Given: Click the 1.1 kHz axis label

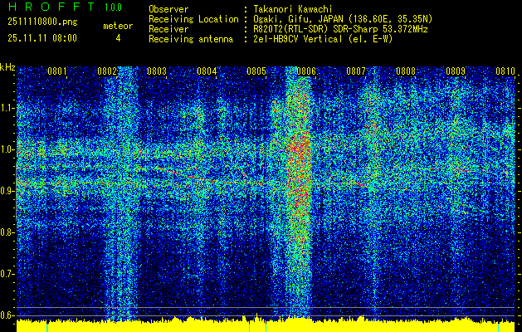Looking at the screenshot, I should click(7, 108).
